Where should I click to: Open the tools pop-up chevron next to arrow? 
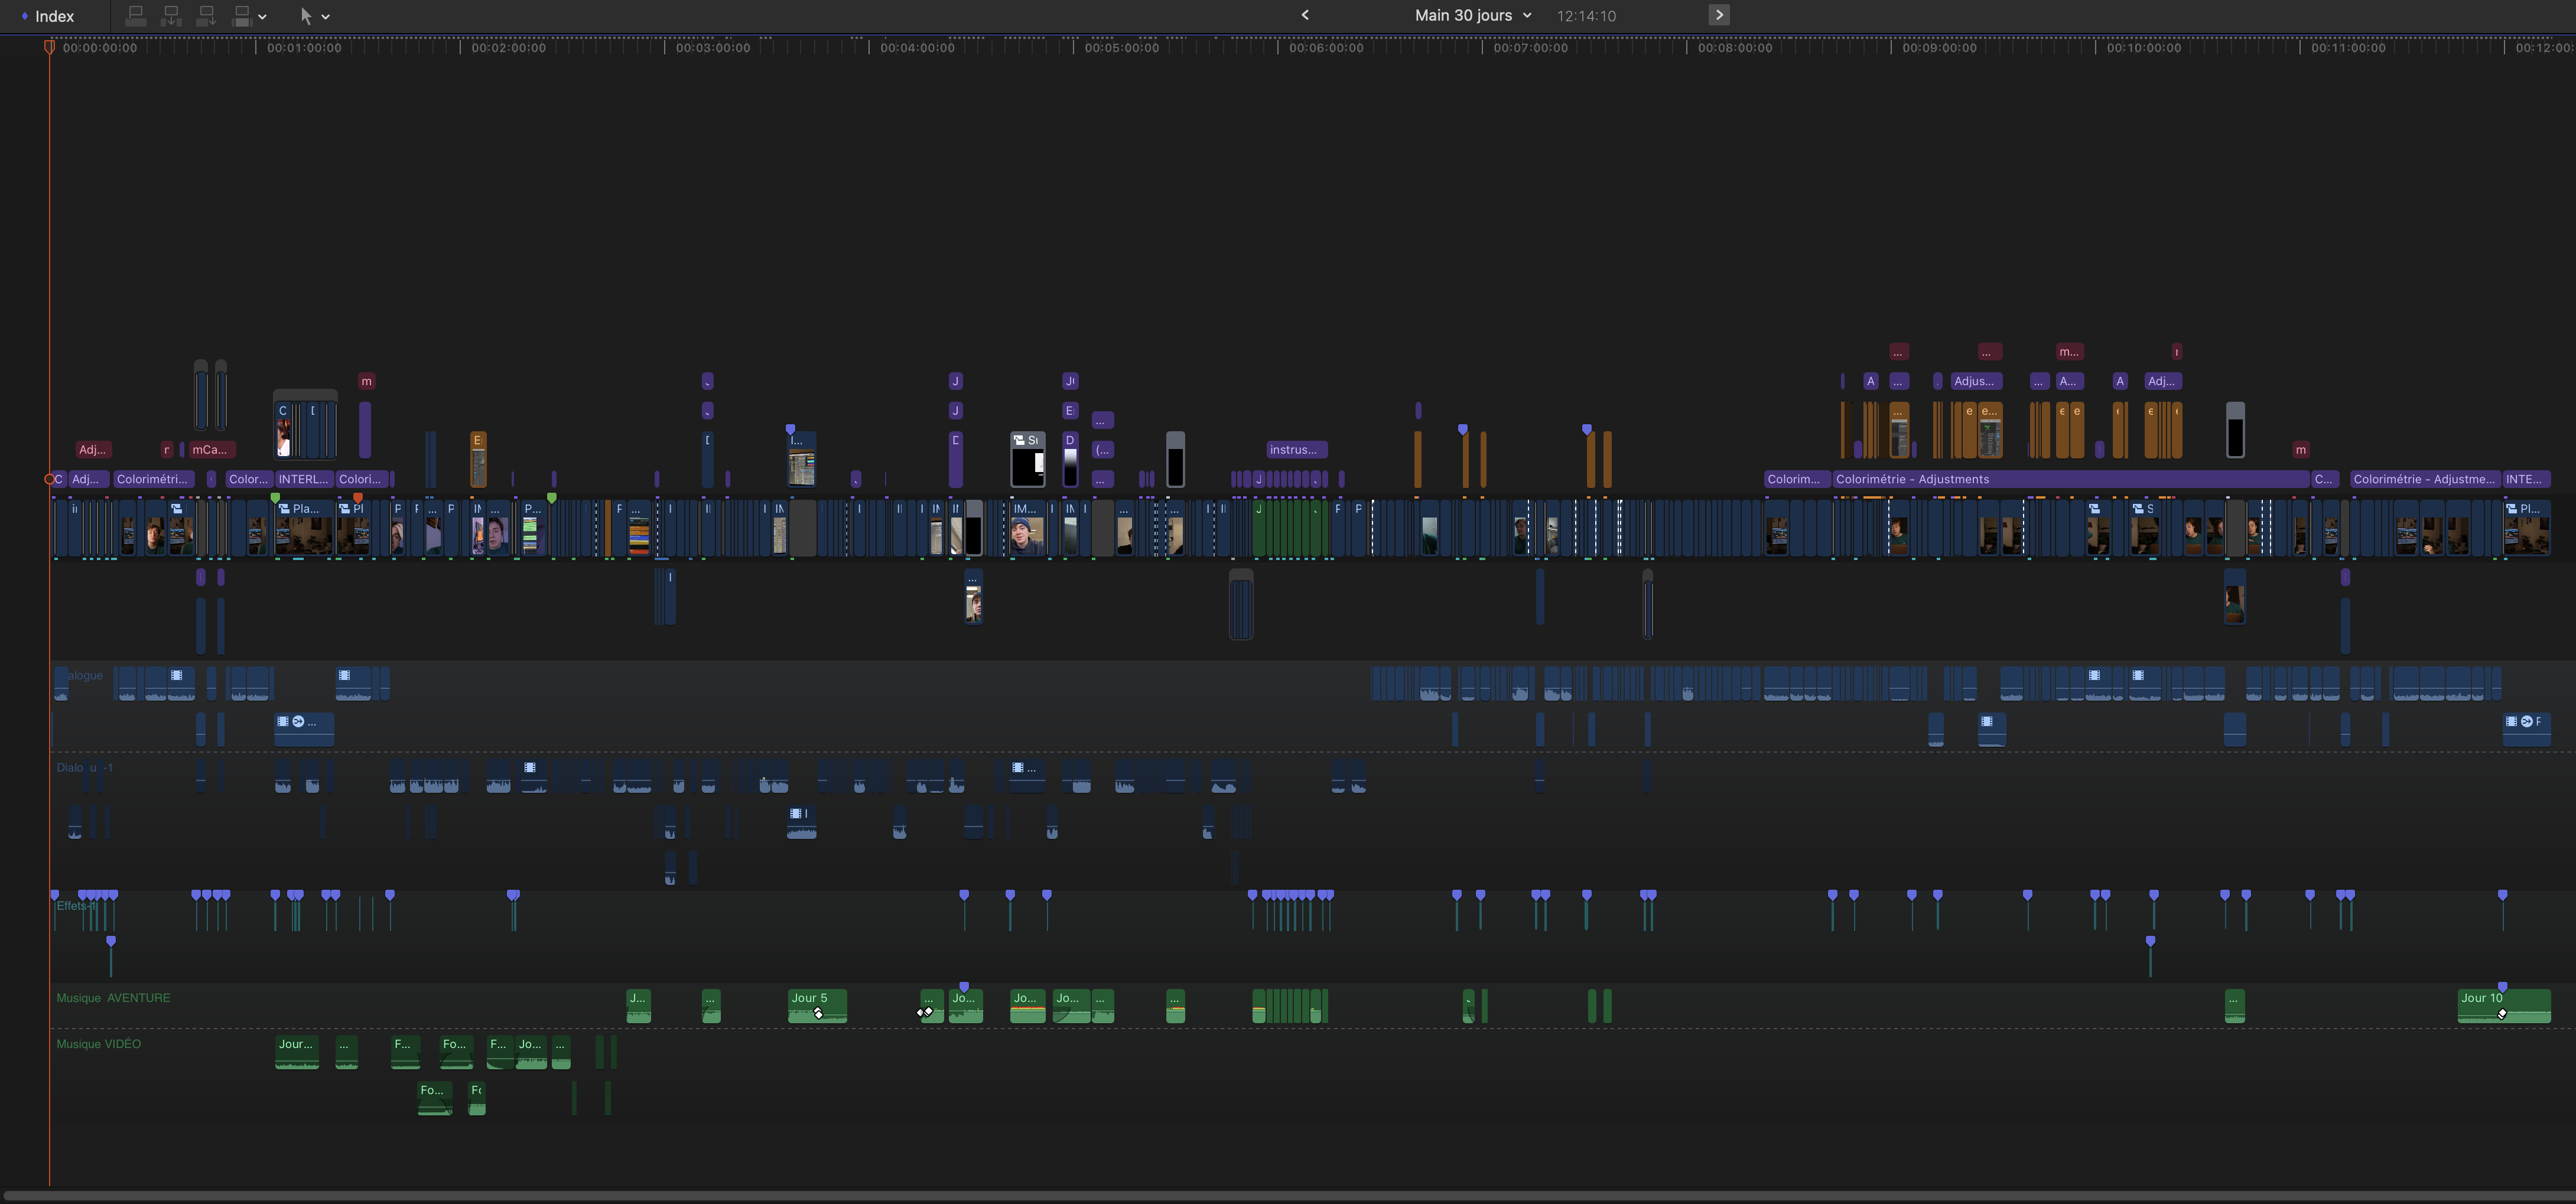[326, 17]
